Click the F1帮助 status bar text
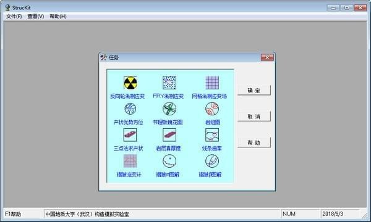 point(13,214)
